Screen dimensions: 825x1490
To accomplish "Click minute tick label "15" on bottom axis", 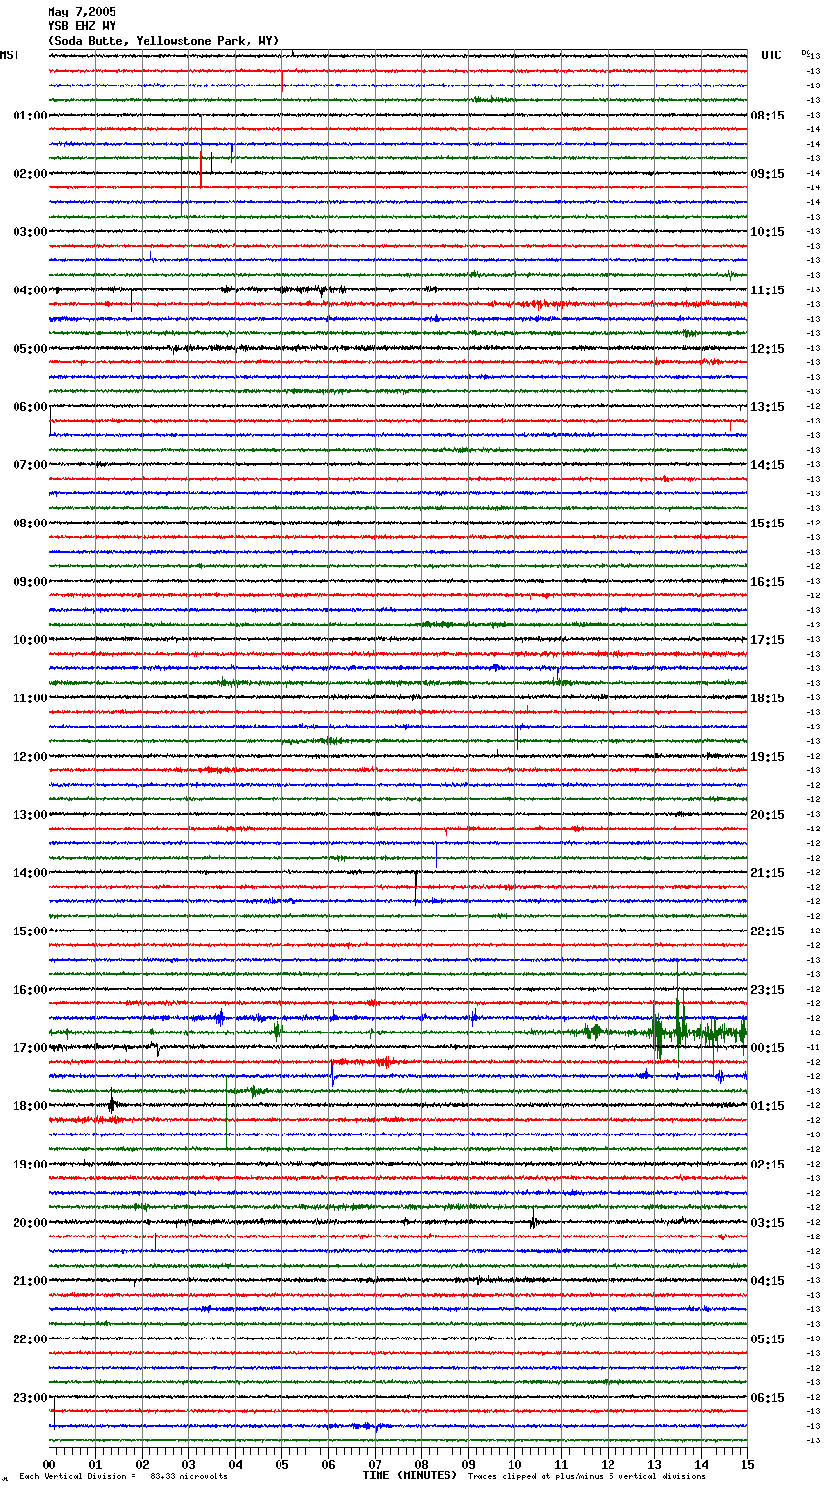I will (747, 1464).
